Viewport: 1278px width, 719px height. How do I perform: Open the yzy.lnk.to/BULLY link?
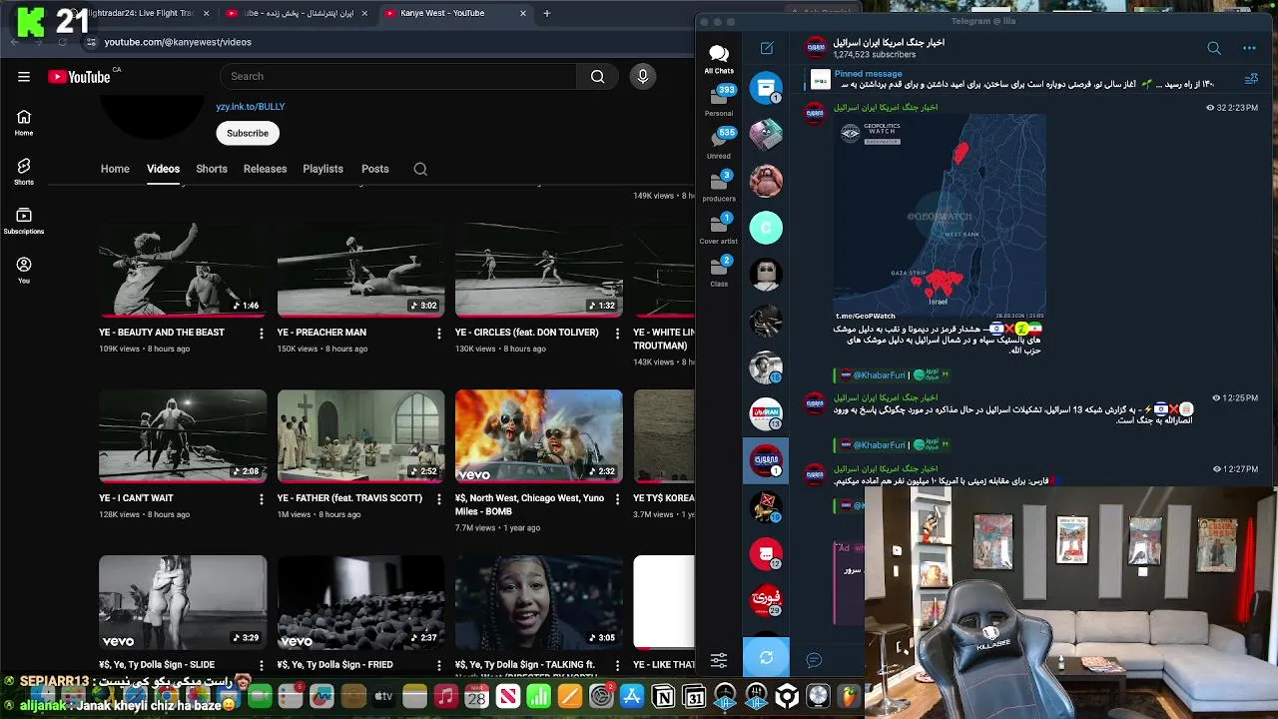(251, 106)
